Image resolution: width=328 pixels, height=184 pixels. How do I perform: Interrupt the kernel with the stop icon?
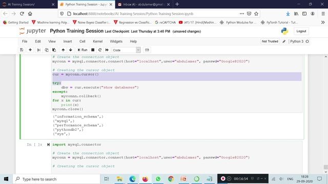(x=93, y=50)
